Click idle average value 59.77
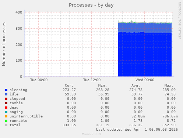The height and width of the screenshot is (138, 183). point(137,94)
